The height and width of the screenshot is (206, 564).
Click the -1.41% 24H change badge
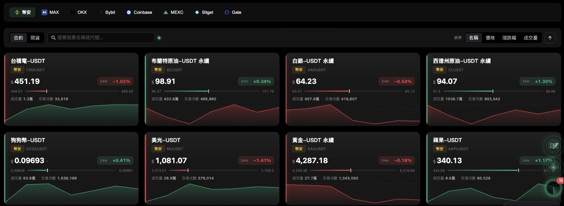[x=256, y=161]
